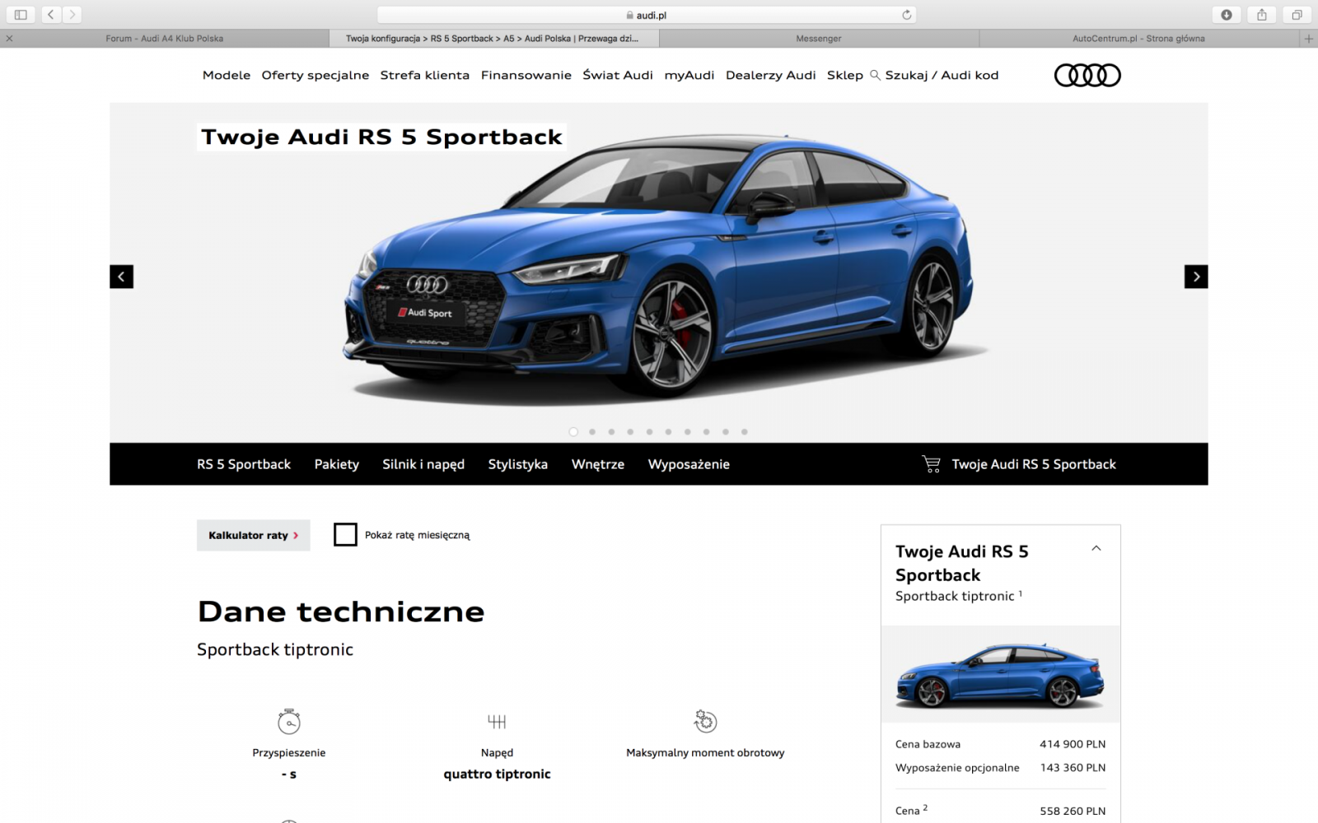This screenshot has width=1318, height=823.
Task: Click the search magnifier icon
Action: [875, 75]
